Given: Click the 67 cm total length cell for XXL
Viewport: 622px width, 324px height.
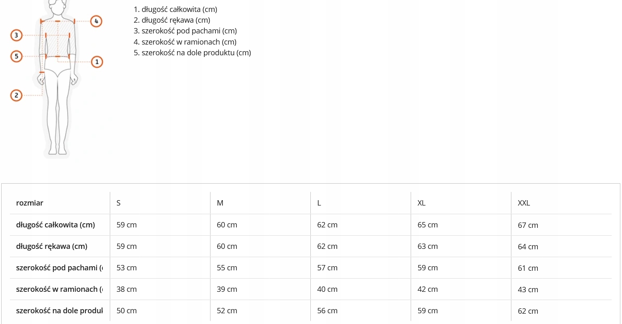Looking at the screenshot, I should click(528, 225).
